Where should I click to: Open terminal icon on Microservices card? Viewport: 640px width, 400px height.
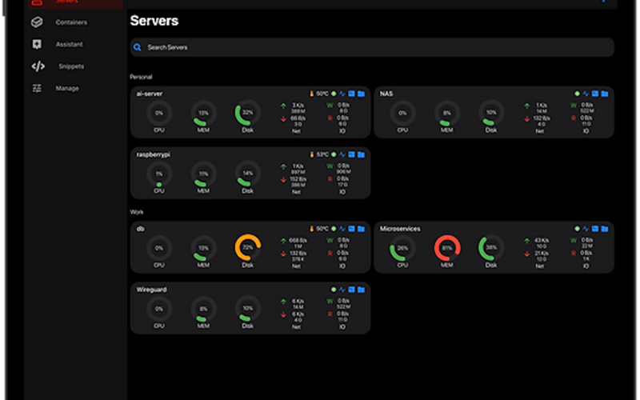pos(595,229)
